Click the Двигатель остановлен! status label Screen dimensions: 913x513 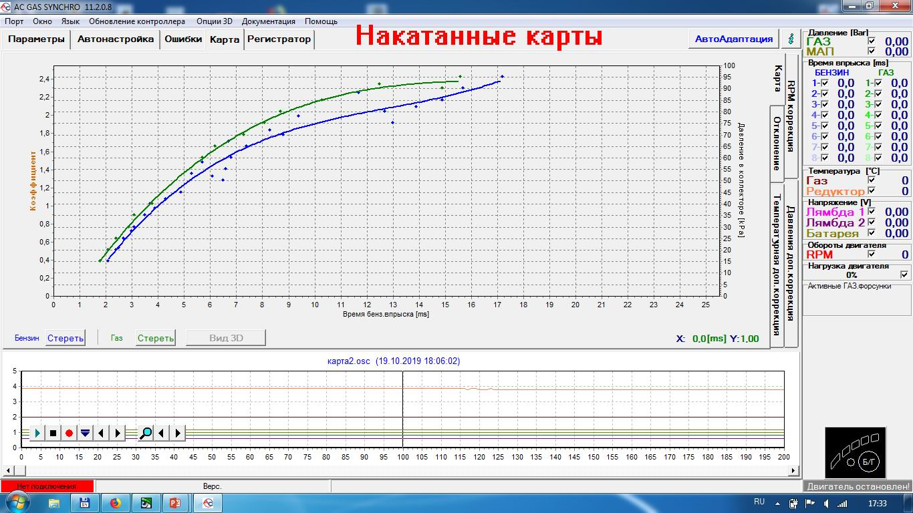[x=858, y=486]
